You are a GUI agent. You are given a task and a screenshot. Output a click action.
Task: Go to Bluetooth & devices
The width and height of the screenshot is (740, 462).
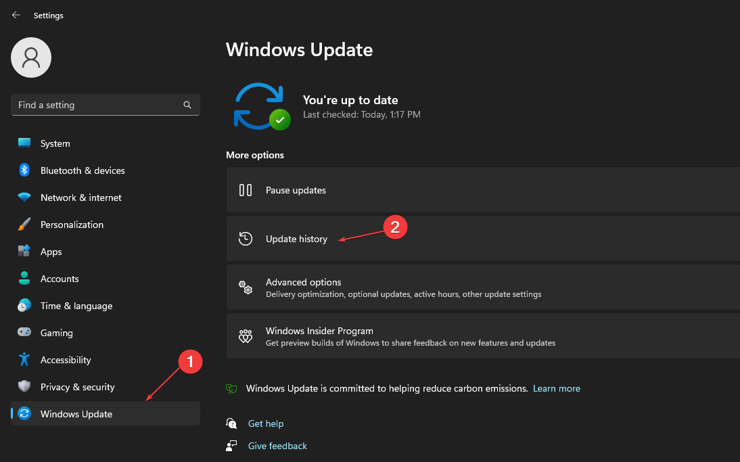106,170
